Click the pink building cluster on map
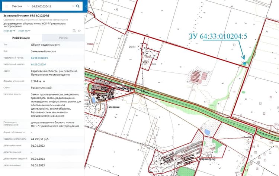This screenshot has width=279, height=176. click(199, 76)
